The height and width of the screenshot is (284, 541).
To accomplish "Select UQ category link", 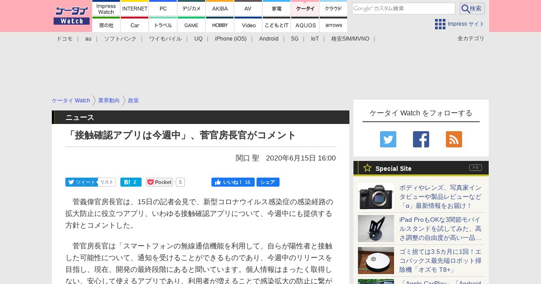I will click(198, 39).
